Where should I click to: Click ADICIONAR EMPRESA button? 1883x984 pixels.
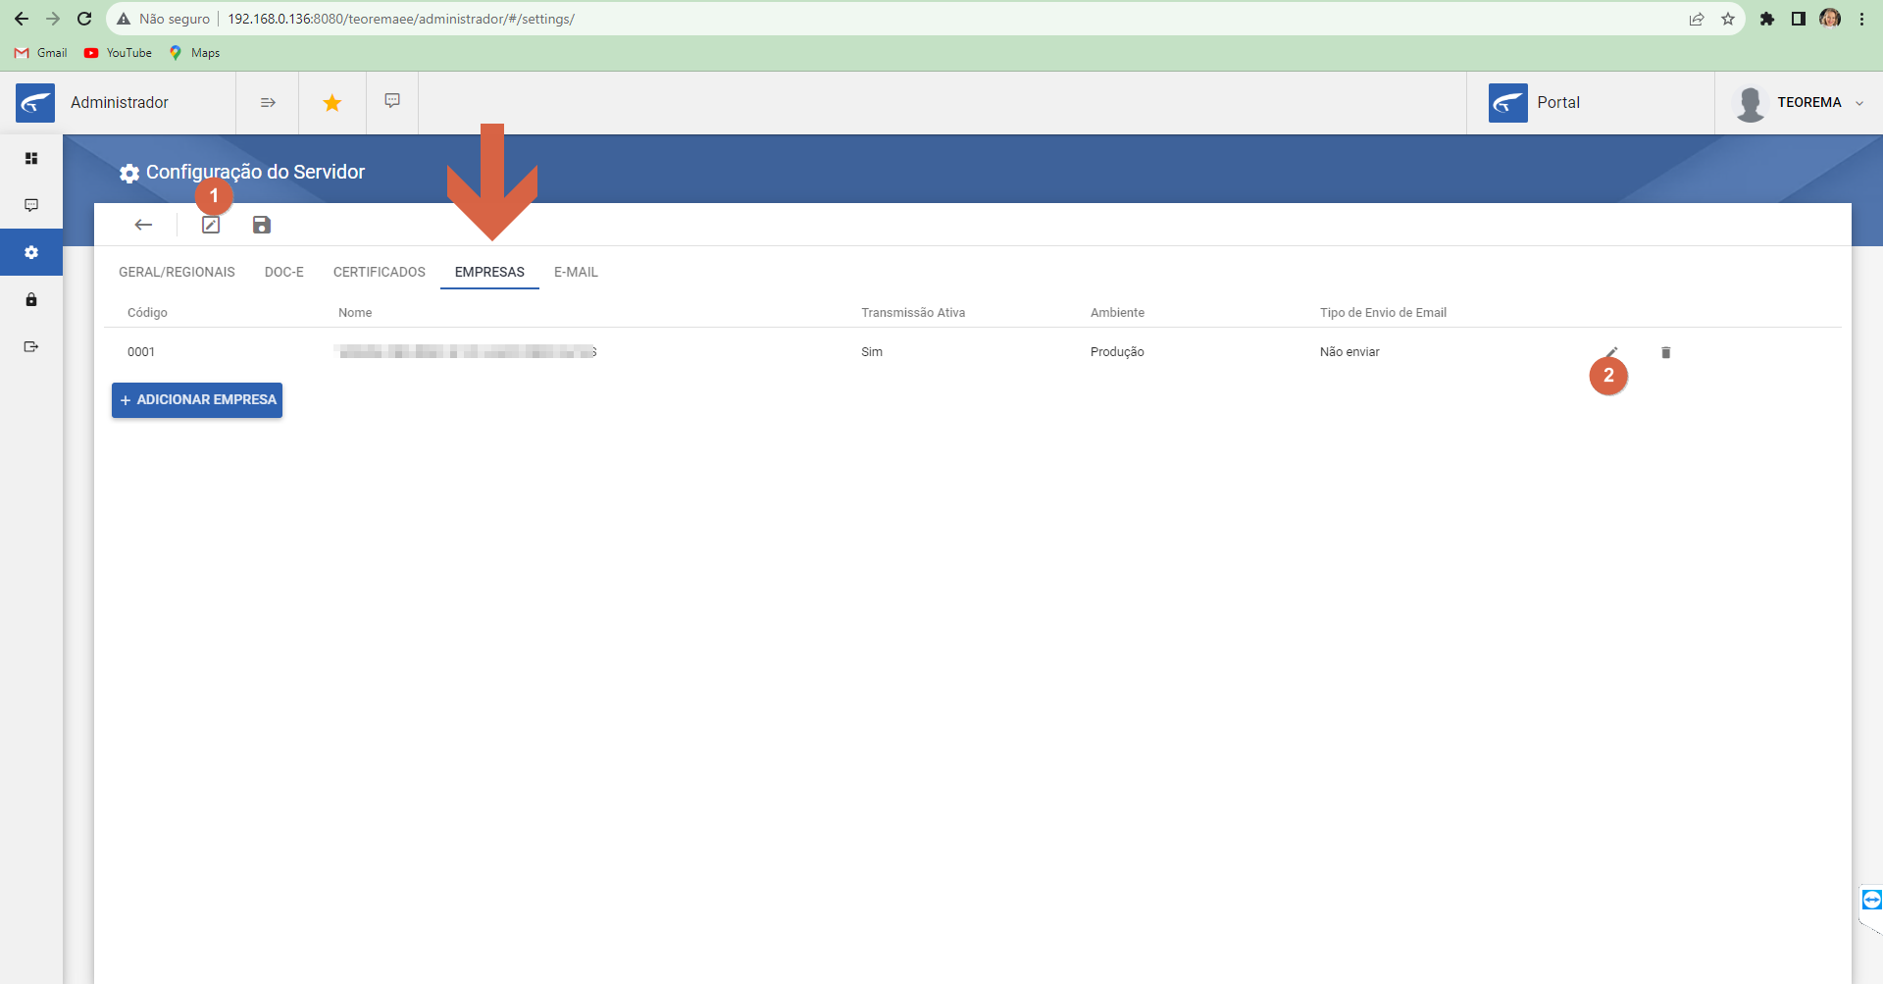[x=197, y=400]
